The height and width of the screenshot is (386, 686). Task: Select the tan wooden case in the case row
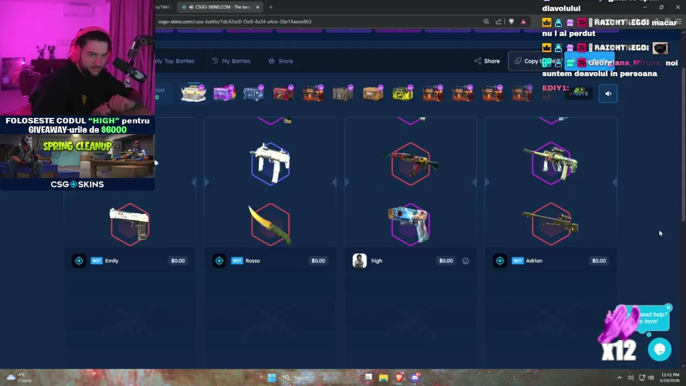pos(372,93)
